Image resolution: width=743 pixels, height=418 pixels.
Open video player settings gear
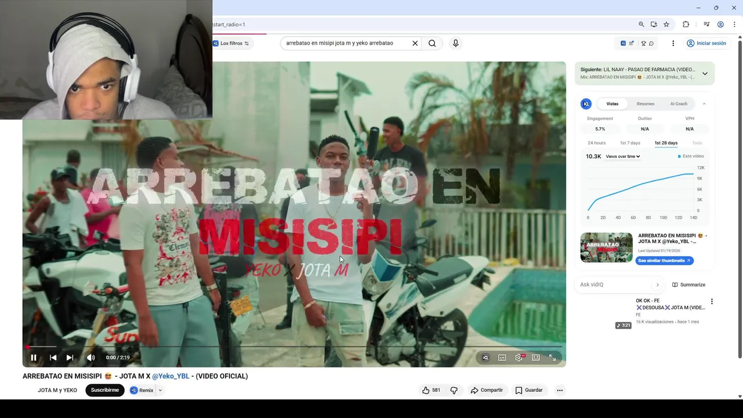point(519,358)
